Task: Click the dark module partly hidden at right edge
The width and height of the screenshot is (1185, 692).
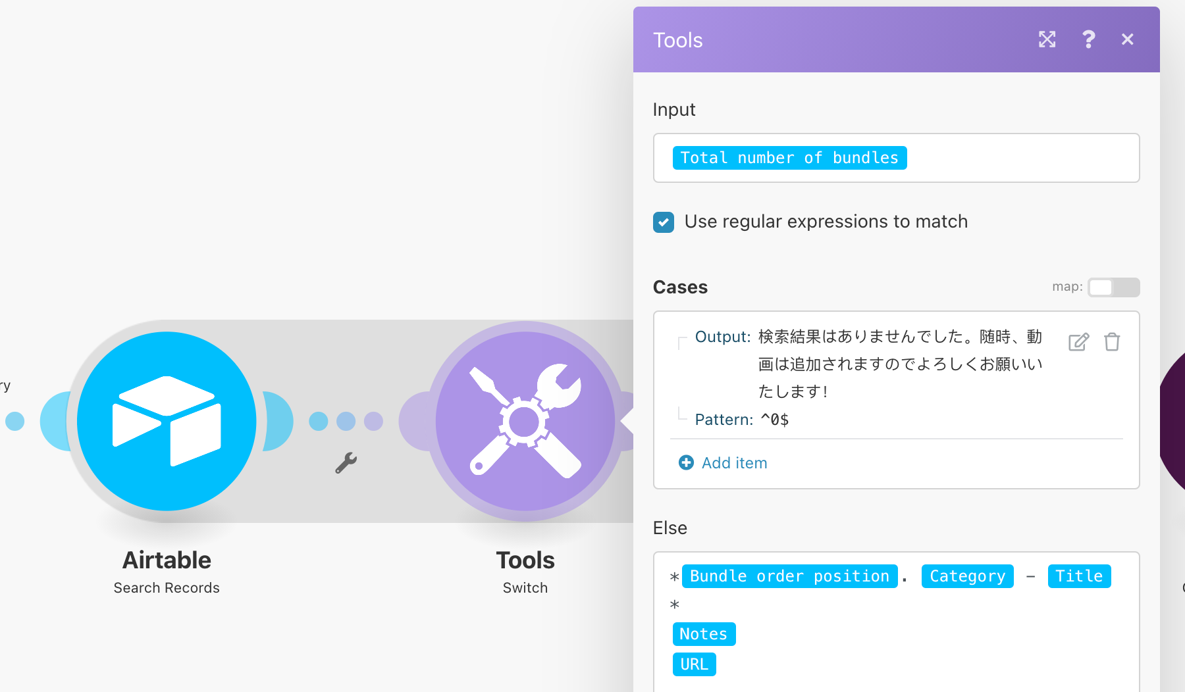Action: [x=1172, y=421]
